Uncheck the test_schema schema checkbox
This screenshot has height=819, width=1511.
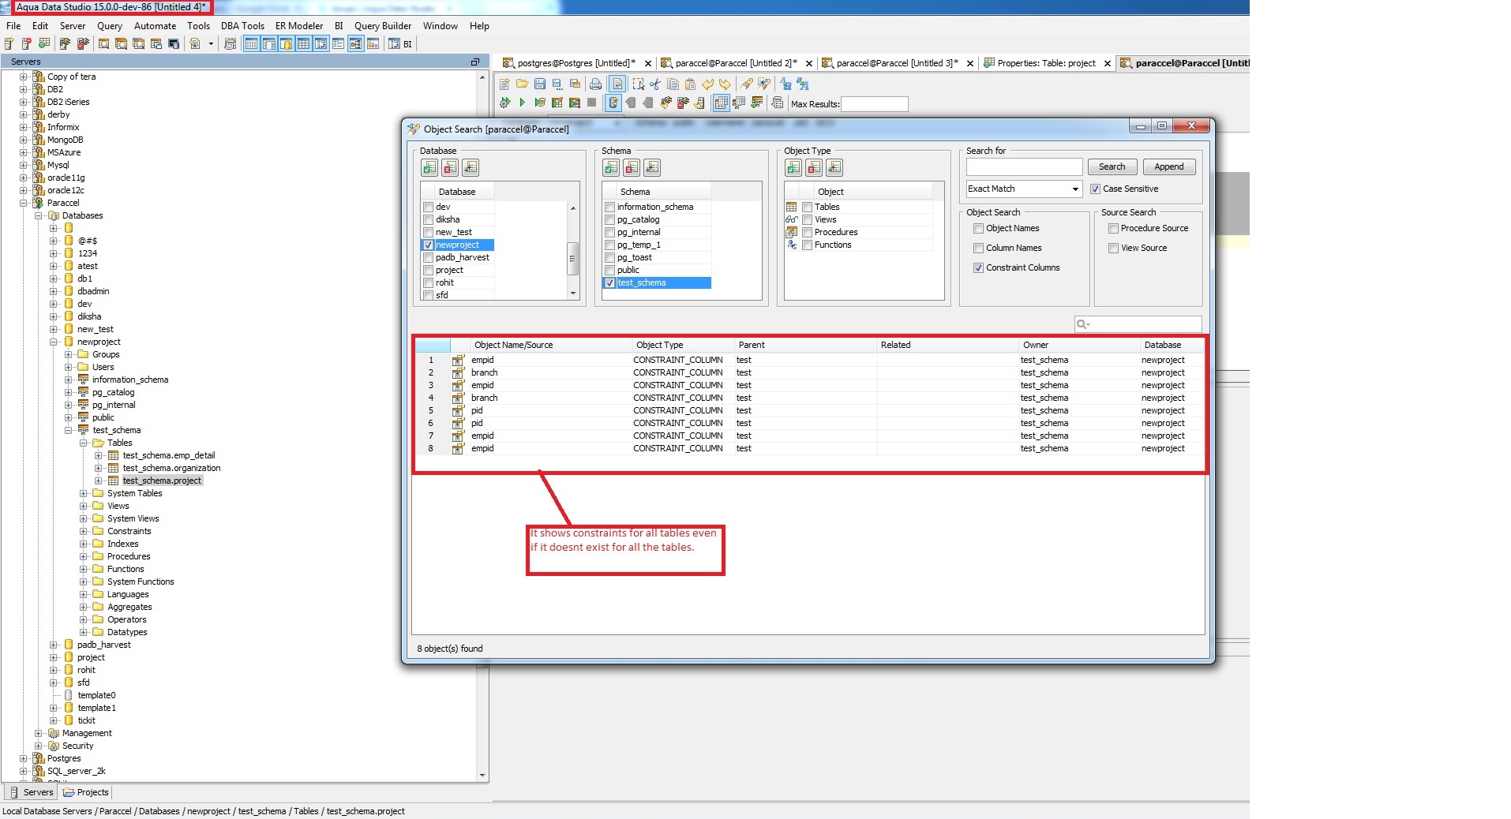click(x=610, y=283)
